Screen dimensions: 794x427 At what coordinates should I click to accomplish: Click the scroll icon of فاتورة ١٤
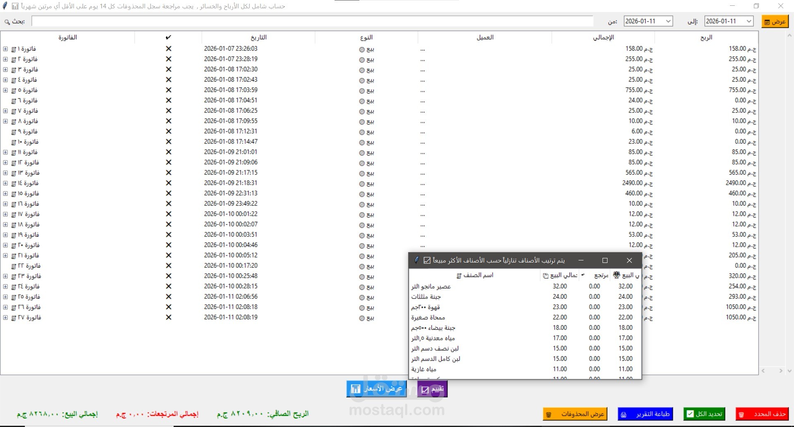click(14, 184)
